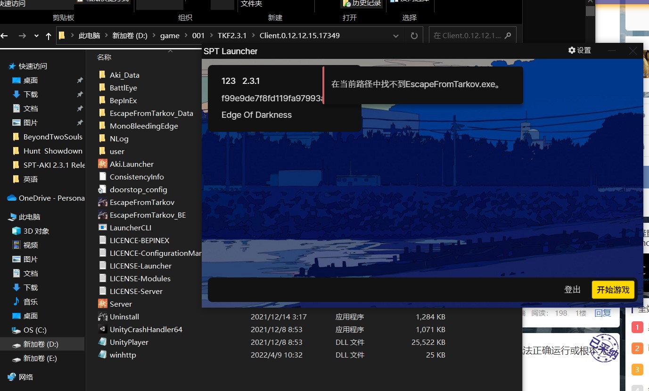Open 快速访问 in navigation pane
The image size is (649, 391).
(33, 66)
